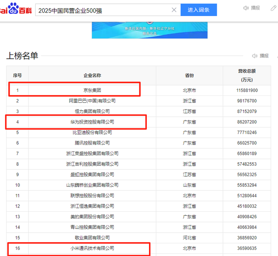Screen dimensions: 278x256
Task: Click revenue value 36590635
Action: (247, 248)
